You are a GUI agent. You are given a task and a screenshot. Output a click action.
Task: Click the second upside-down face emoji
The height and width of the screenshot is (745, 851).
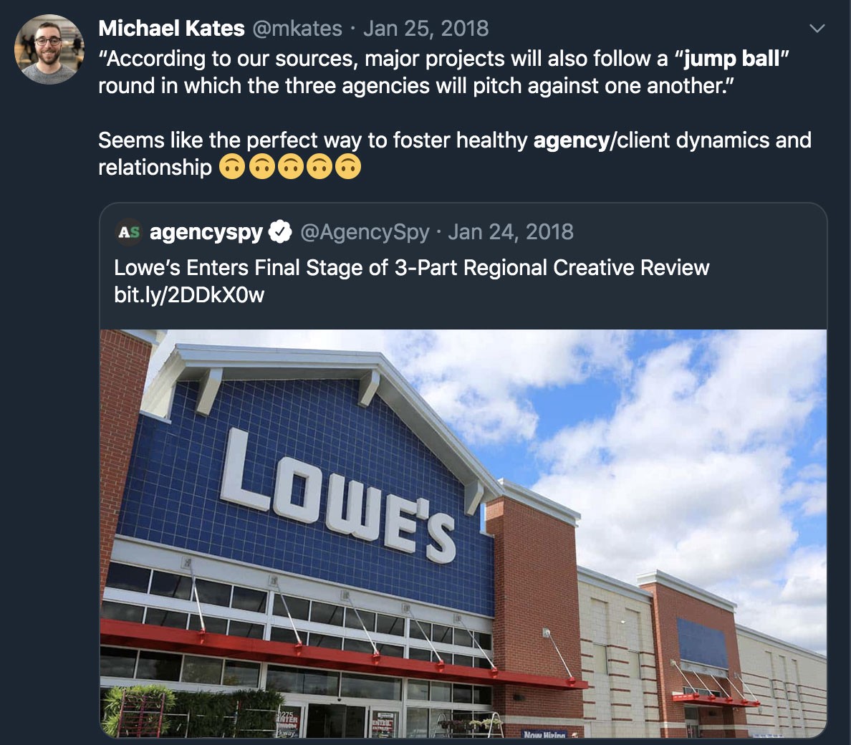(x=261, y=167)
